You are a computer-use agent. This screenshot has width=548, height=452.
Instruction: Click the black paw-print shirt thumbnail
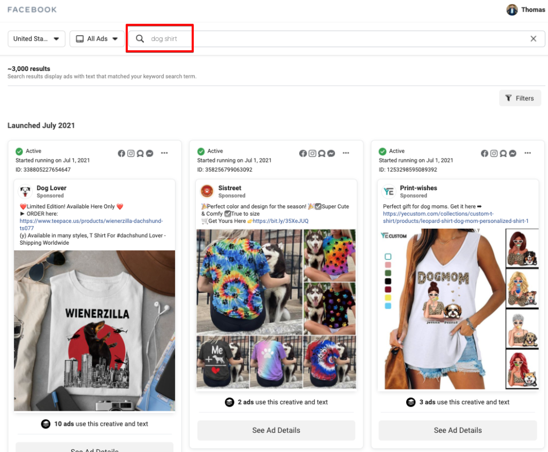[330, 309]
